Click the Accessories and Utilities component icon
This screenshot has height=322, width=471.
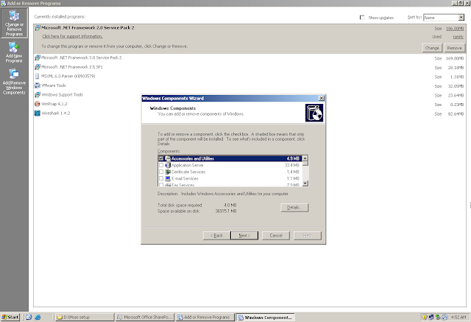pos(168,158)
